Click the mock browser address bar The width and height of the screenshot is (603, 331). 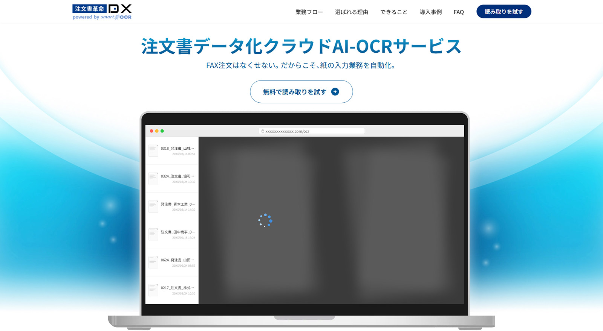point(312,131)
